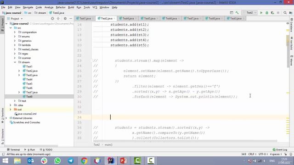Click the editor horizontal scrollbar

185,141
